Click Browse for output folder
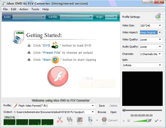 pos(102,112)
